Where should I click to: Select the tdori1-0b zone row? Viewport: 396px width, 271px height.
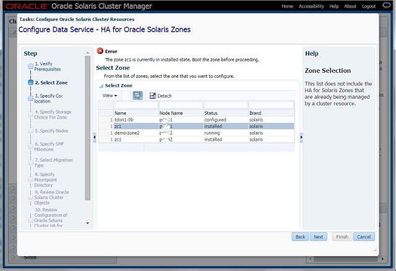point(196,120)
